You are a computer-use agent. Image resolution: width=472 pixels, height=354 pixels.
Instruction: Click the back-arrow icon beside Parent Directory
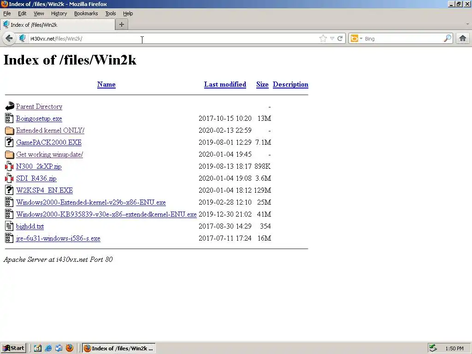tap(9, 106)
